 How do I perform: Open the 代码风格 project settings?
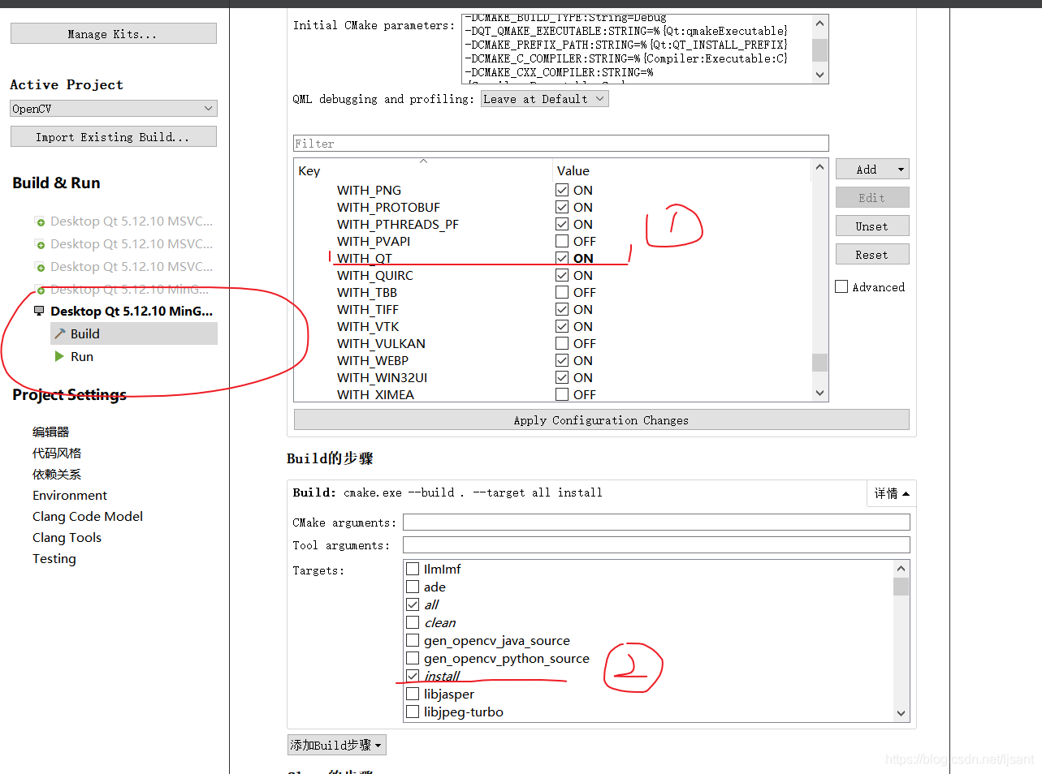[57, 453]
